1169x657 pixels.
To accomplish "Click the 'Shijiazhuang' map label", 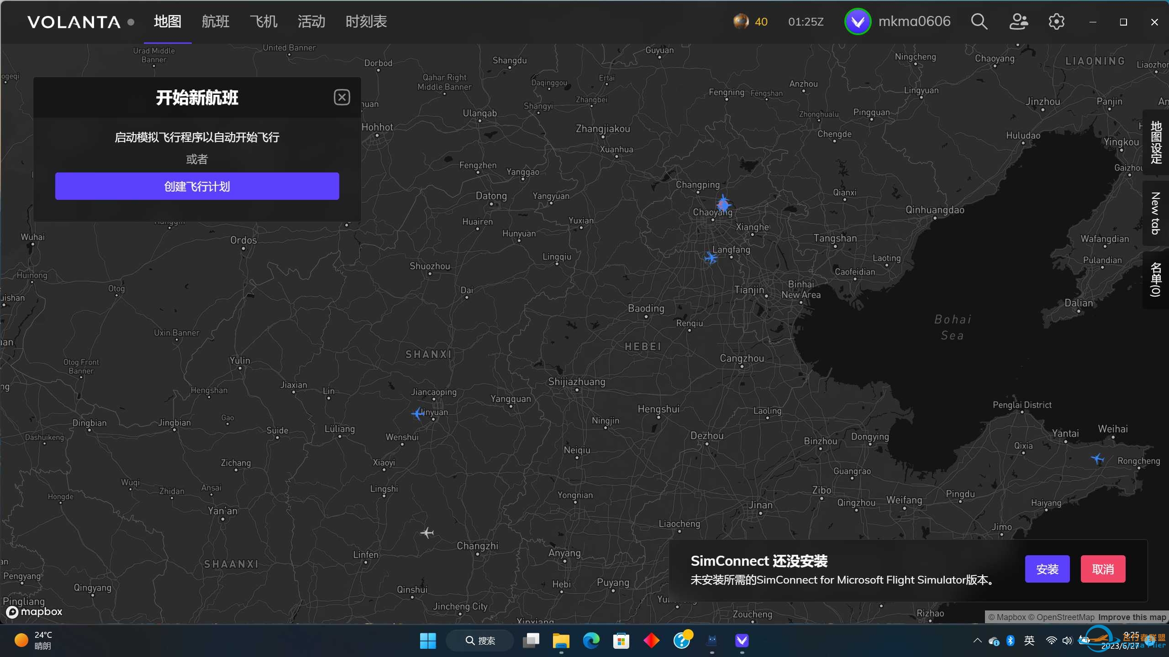I will [x=576, y=382].
